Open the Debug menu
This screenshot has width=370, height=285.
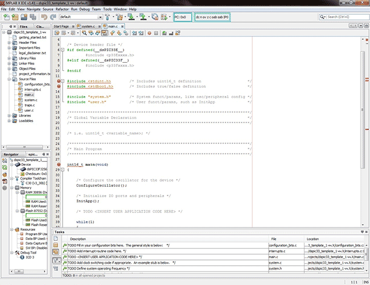point(84,9)
